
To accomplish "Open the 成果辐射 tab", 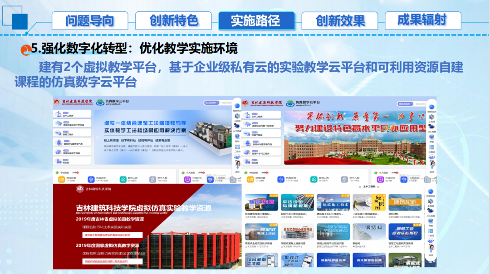I will [423, 20].
